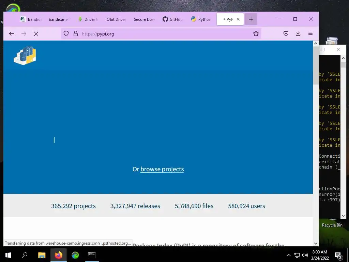Switch to the GitHub tab
The image size is (349, 262).
(172, 19)
